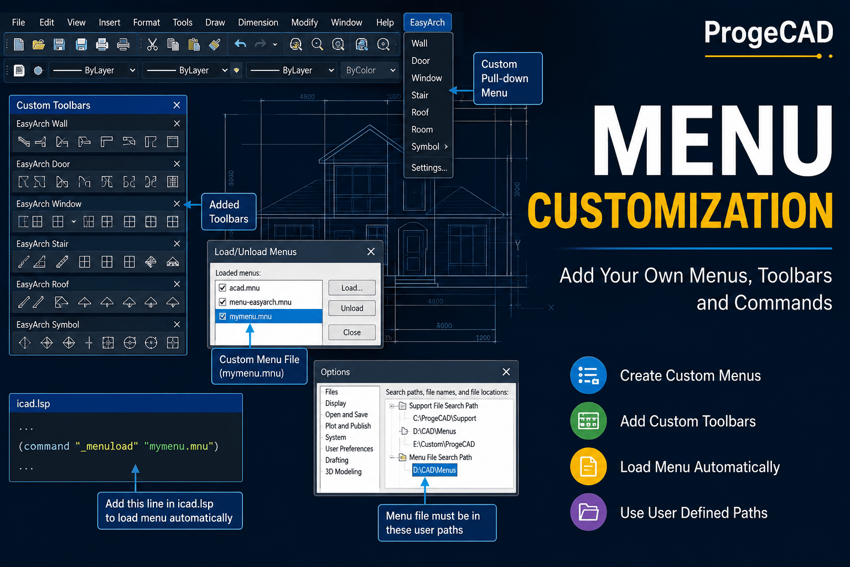Close the EasyArch Roof toolbar
The height and width of the screenshot is (567, 850).
point(177,284)
